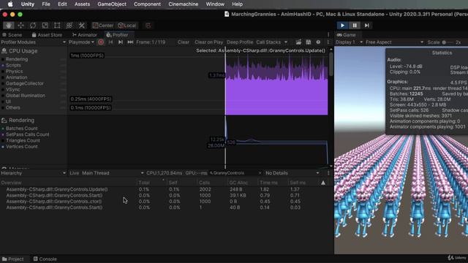Image resolution: width=468 pixels, height=263 pixels.
Task: Go to previous profiler frame
Action: point(110,42)
